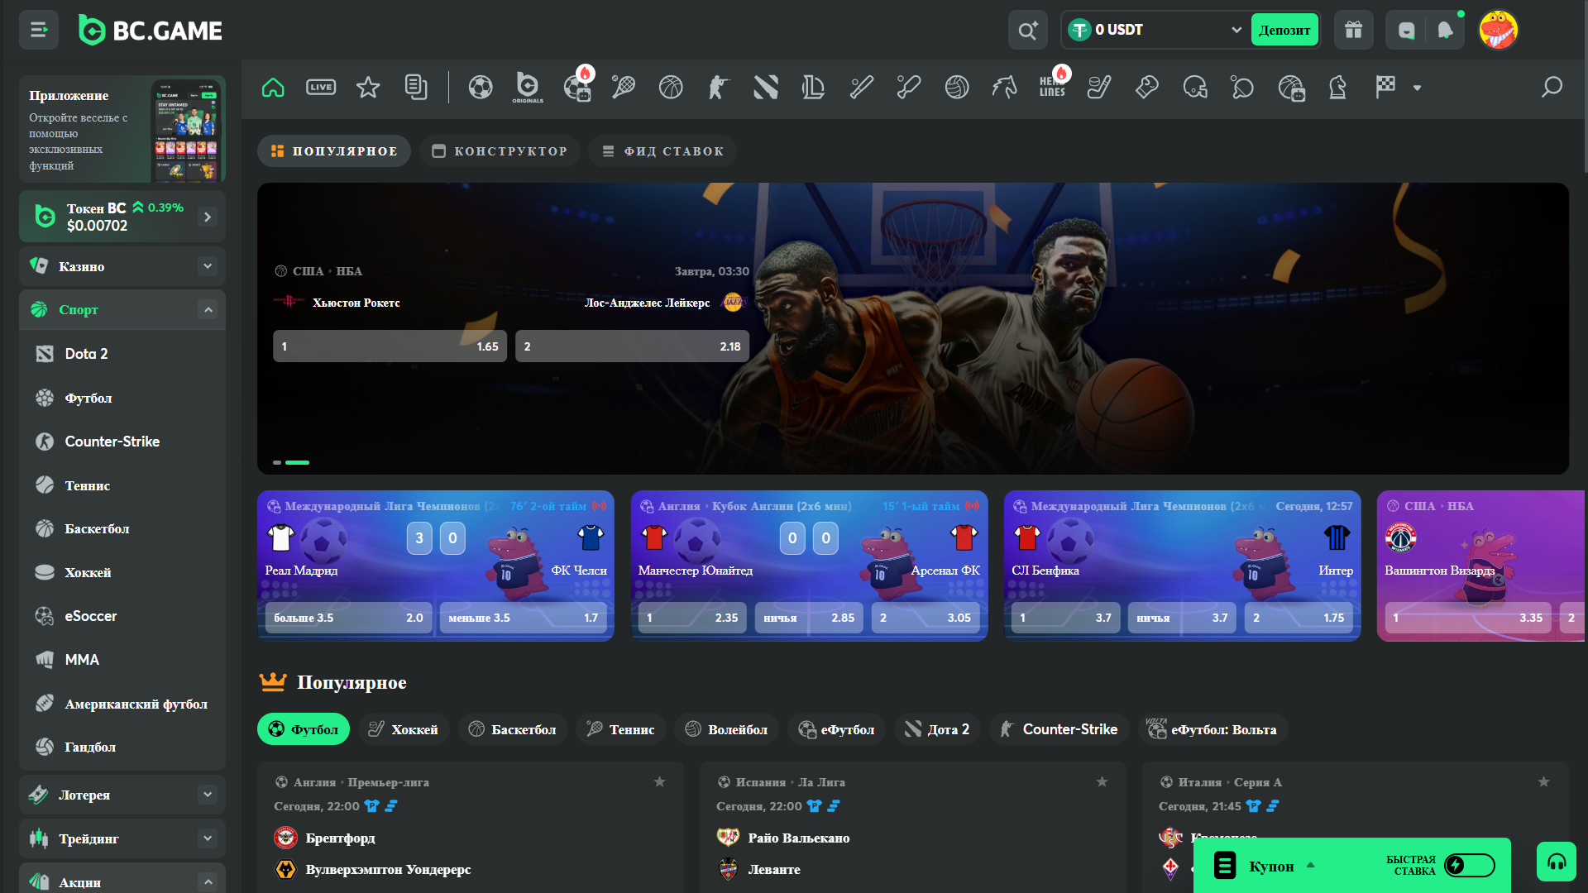Switch to ПОПУЛЯРНОЕ tab
This screenshot has width=1588, height=893.
pyautogui.click(x=334, y=151)
